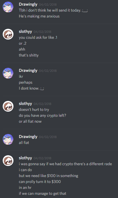Click the 04/02/2018 timestamp on the first message
Image resolution: width=118 pixels, height=198 pixels.
[48, 5]
